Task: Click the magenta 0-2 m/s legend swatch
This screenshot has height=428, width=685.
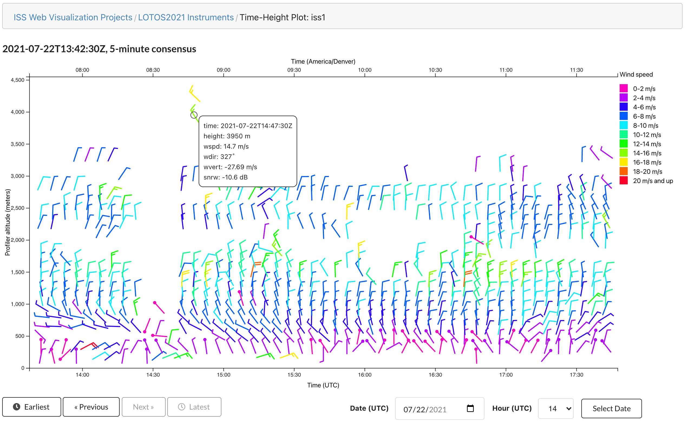Action: point(623,89)
